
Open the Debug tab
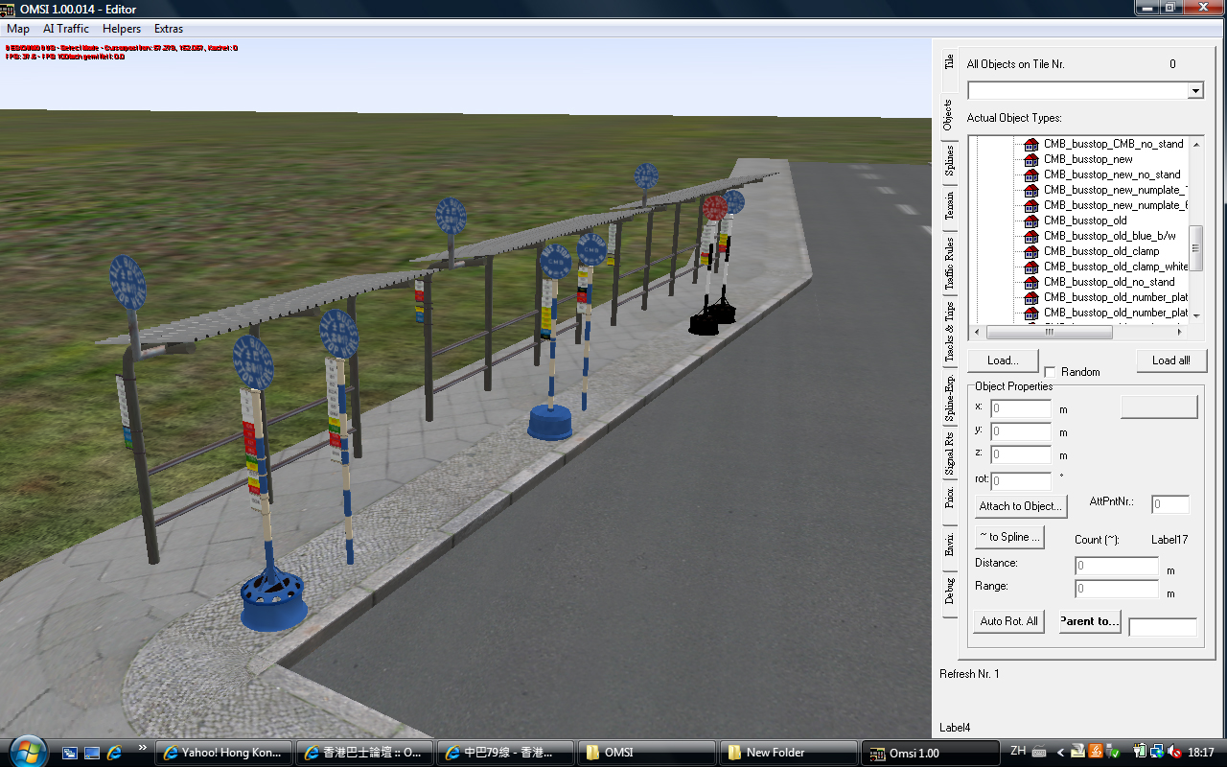coord(949,591)
